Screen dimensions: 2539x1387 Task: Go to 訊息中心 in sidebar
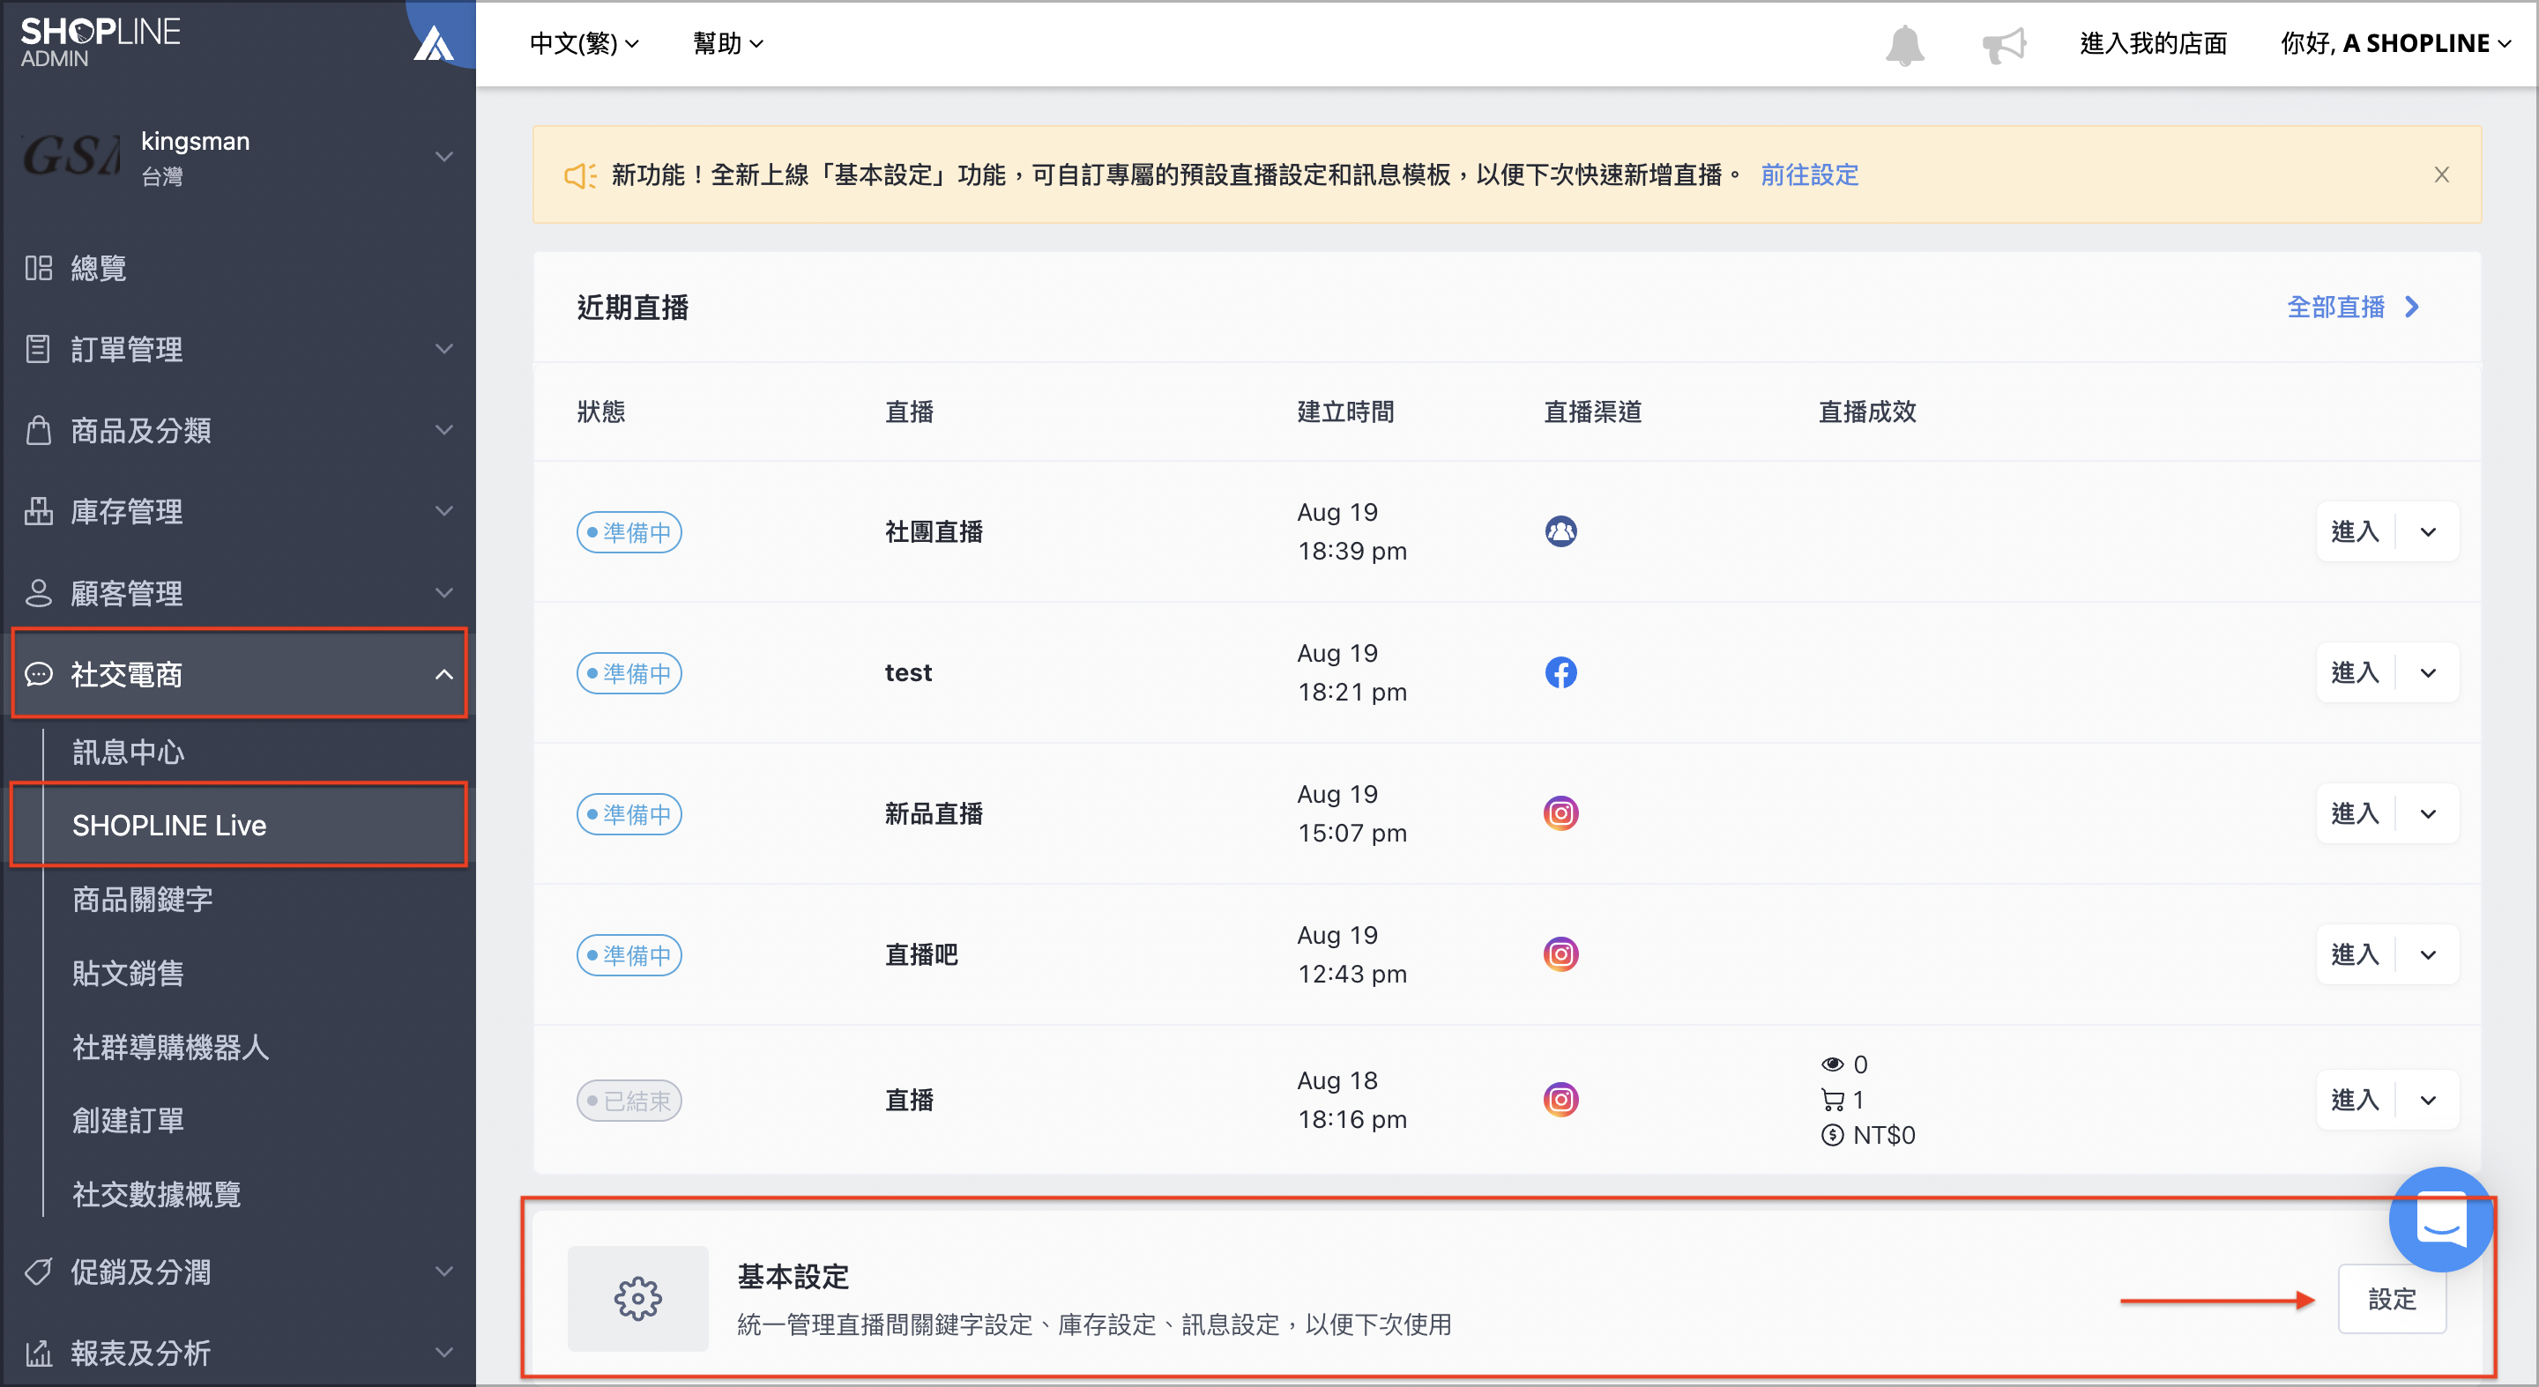coord(128,752)
